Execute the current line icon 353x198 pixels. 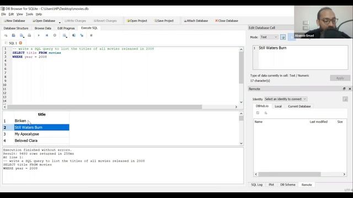click(x=47, y=35)
